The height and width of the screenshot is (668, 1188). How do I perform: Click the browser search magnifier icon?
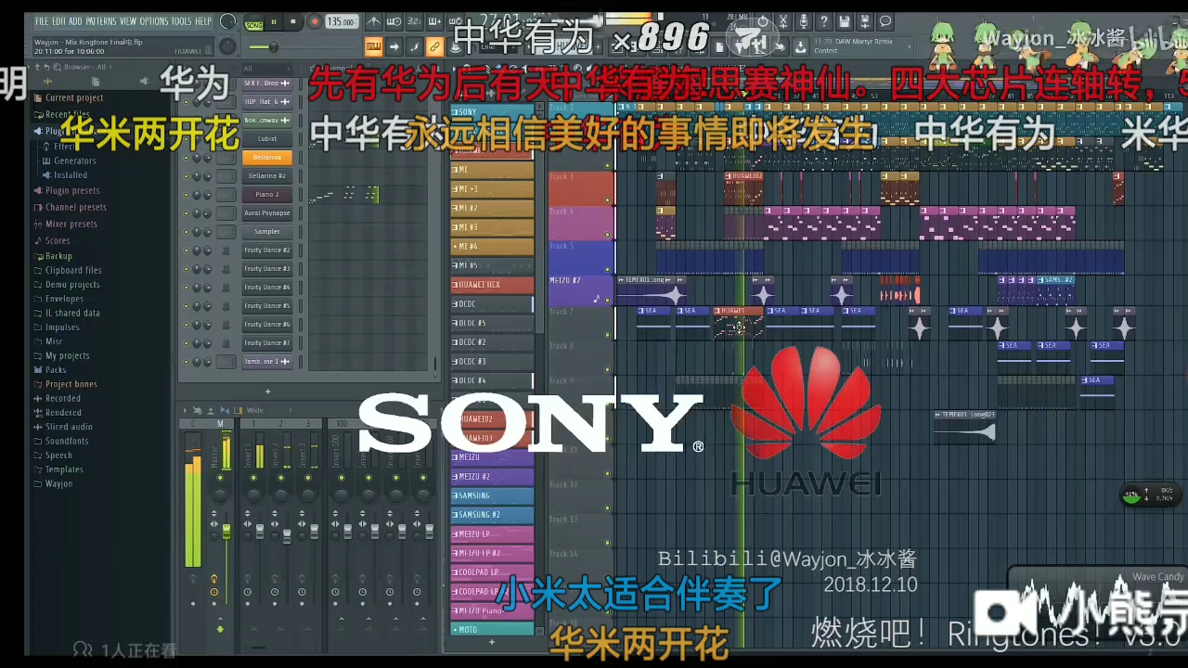[57, 67]
